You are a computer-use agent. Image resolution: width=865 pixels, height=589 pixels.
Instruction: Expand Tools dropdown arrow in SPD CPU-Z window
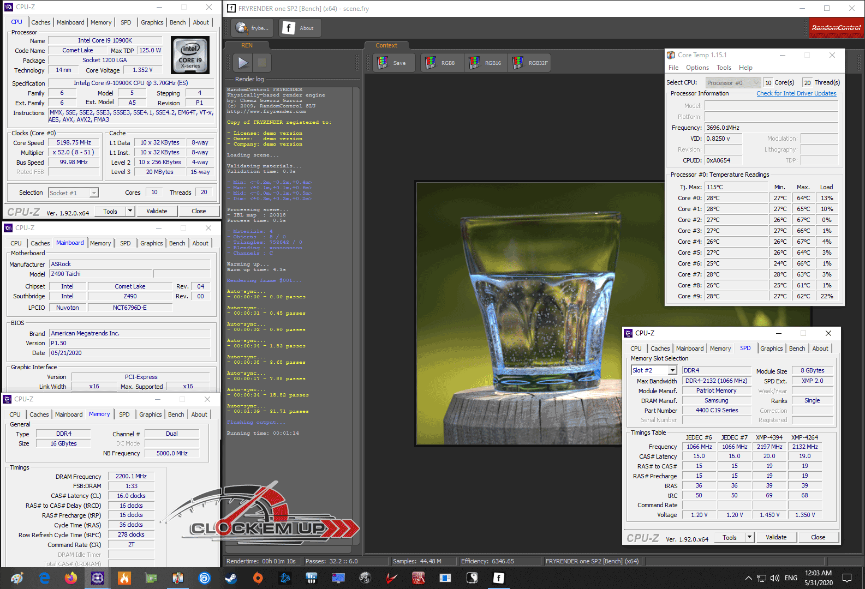749,537
